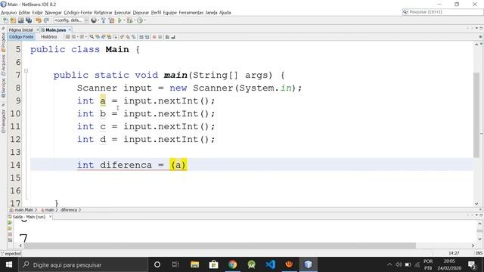Open the Executar menu
The width and height of the screenshot is (484, 272).
pos(123,13)
